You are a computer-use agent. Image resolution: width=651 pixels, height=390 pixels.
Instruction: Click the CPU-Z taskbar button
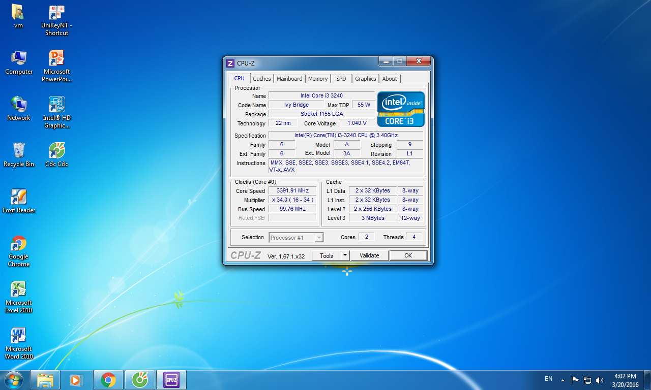pos(171,379)
